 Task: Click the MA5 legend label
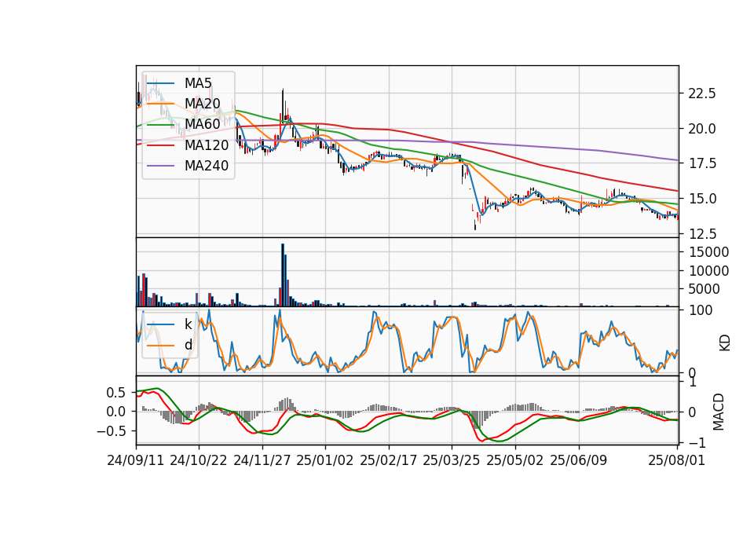(x=198, y=83)
